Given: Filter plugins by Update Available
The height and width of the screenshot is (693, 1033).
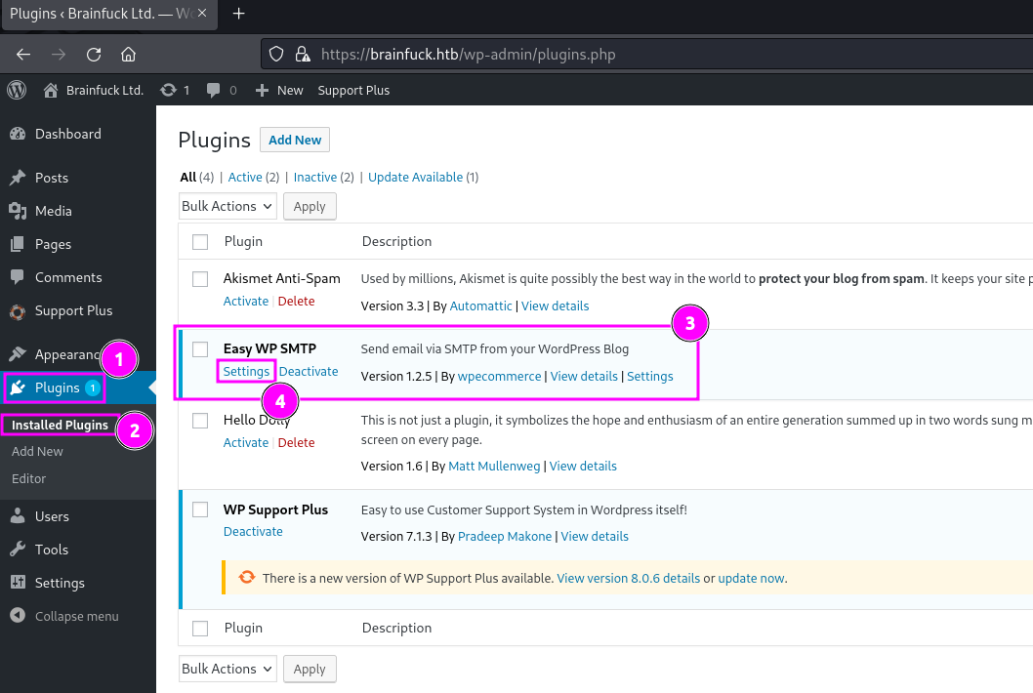Looking at the screenshot, I should (416, 178).
